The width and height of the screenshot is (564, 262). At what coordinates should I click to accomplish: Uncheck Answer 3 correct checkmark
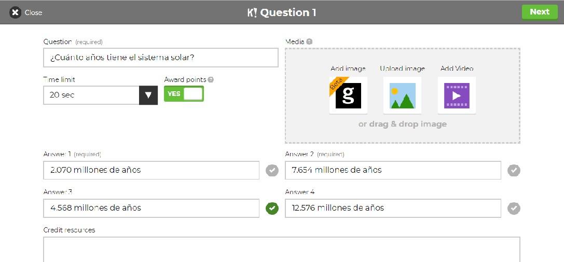(x=272, y=208)
